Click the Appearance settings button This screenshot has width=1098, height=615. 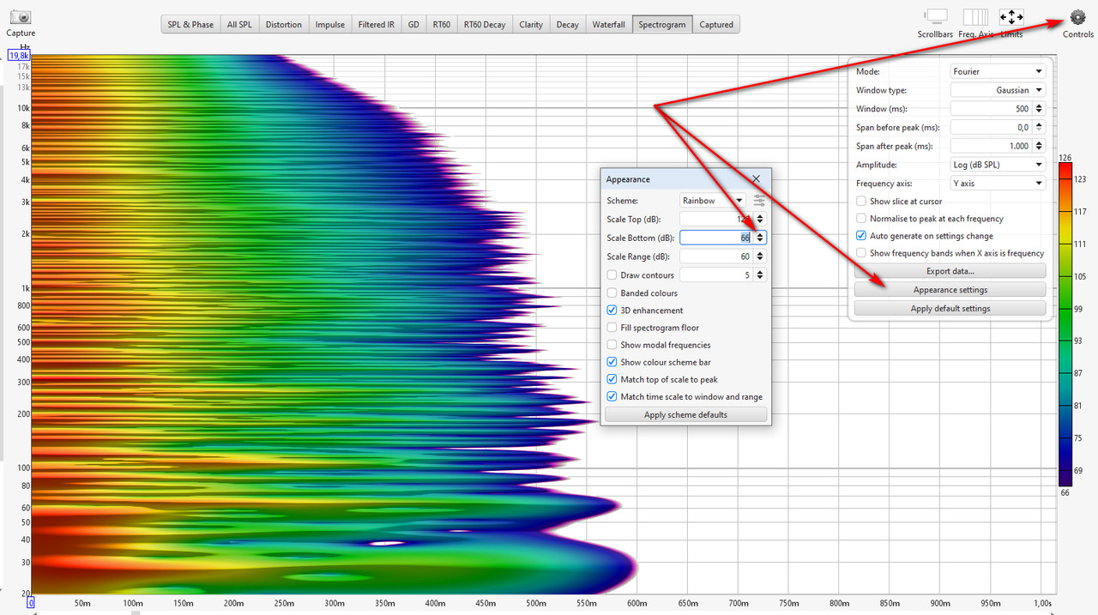[x=950, y=290]
